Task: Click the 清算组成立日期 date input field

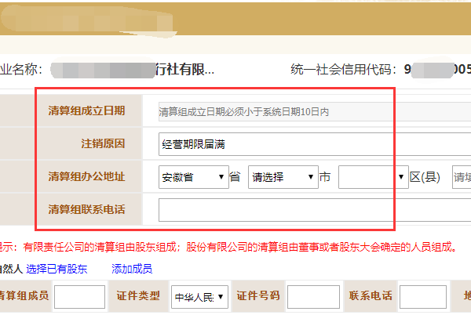Action: (x=306, y=111)
